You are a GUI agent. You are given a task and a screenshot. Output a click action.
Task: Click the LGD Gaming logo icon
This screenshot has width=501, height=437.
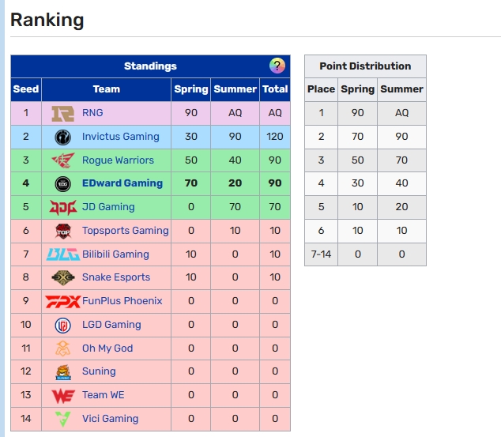point(62,325)
